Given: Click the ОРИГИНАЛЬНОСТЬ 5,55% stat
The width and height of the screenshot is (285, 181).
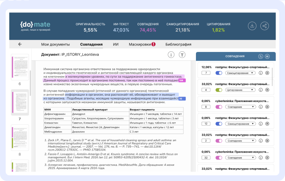Looking at the screenshot, I should [x=90, y=27].
